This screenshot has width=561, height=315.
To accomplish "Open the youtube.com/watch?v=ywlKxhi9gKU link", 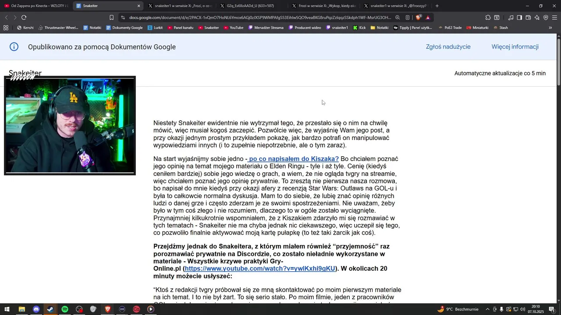I will tap(260, 269).
